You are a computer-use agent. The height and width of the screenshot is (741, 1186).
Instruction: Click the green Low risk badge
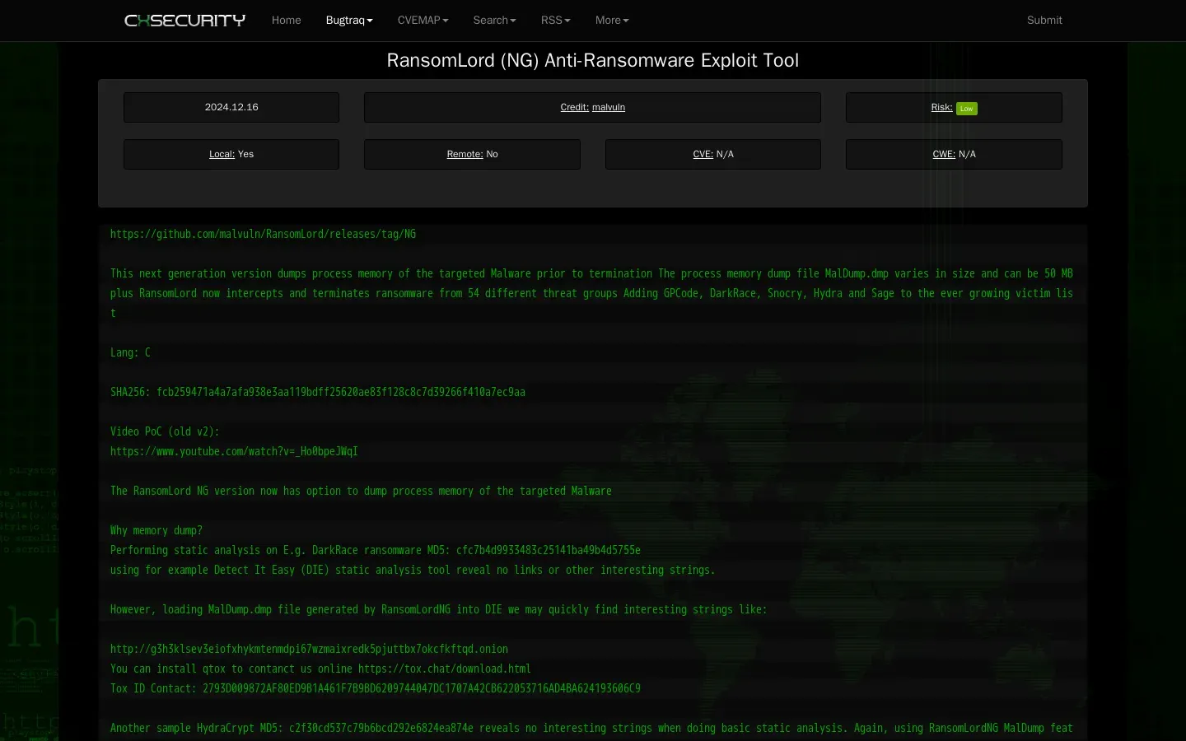pos(966,109)
